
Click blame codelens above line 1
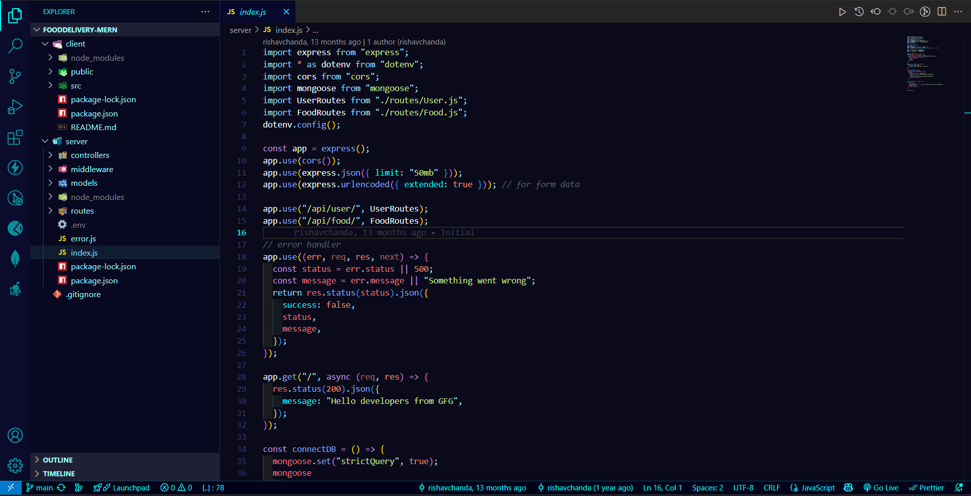point(354,42)
